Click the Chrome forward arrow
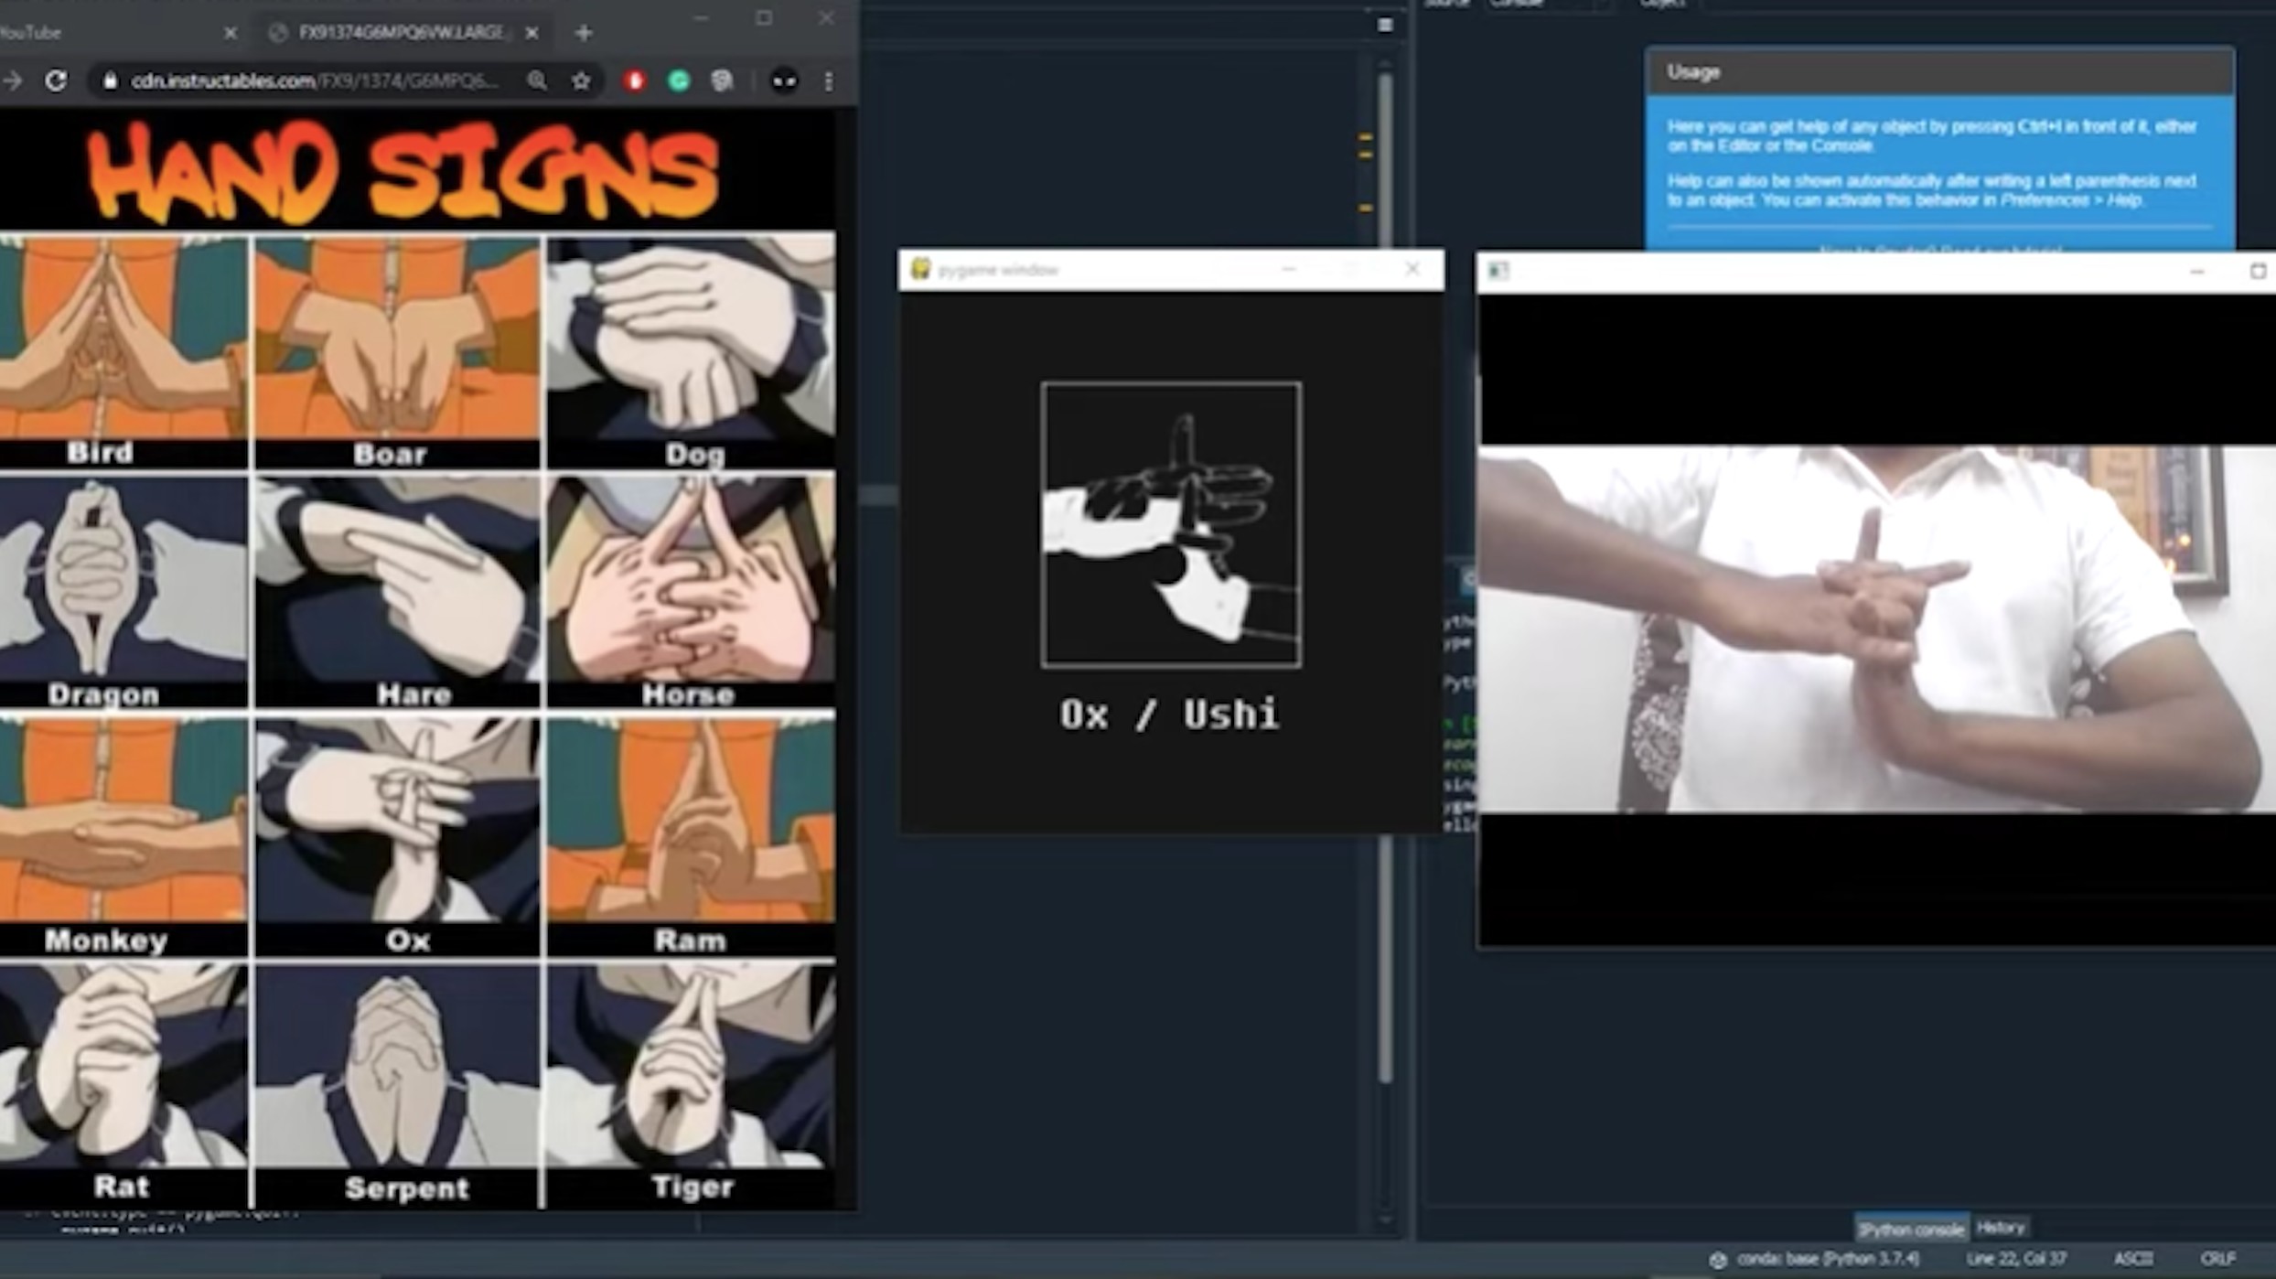This screenshot has height=1279, width=2276. point(12,81)
